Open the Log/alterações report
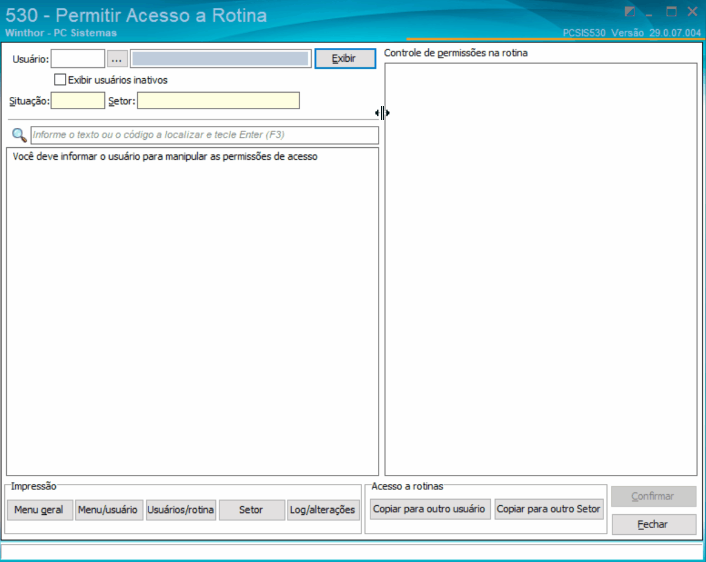706x562 pixels. pos(323,510)
